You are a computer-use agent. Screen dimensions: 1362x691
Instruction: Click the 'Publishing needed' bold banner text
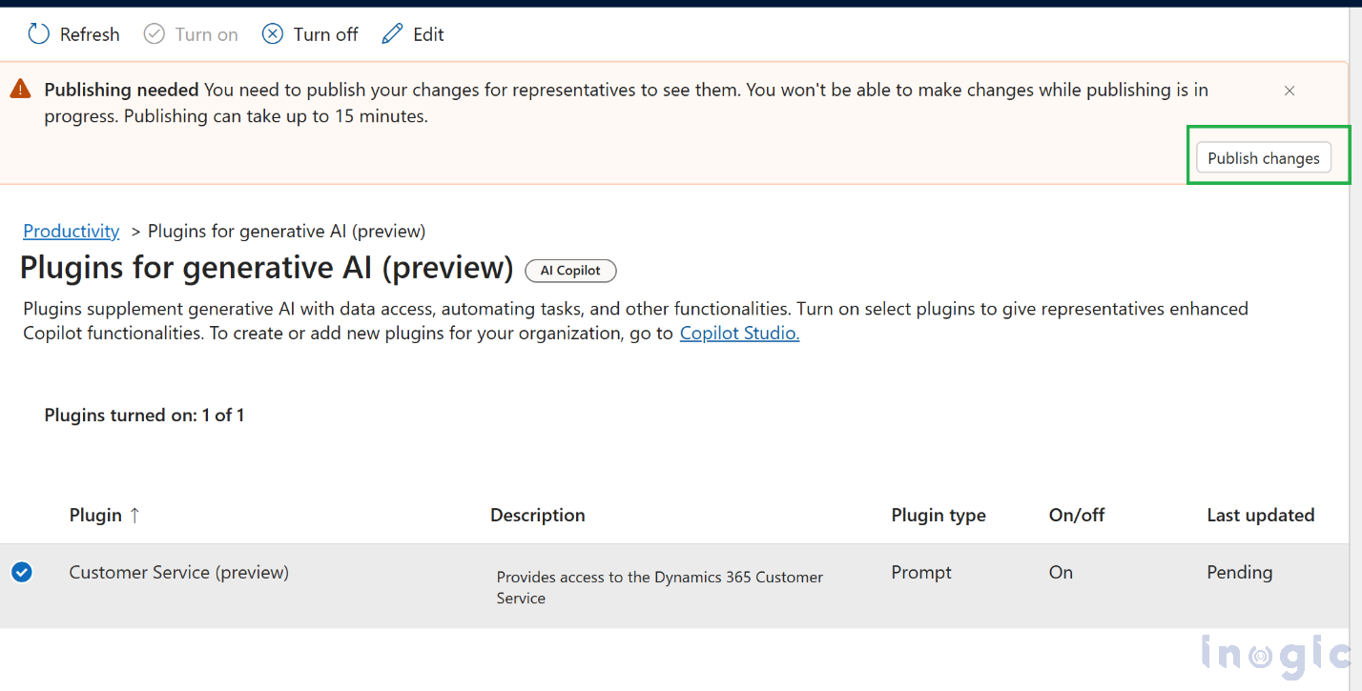121,91
